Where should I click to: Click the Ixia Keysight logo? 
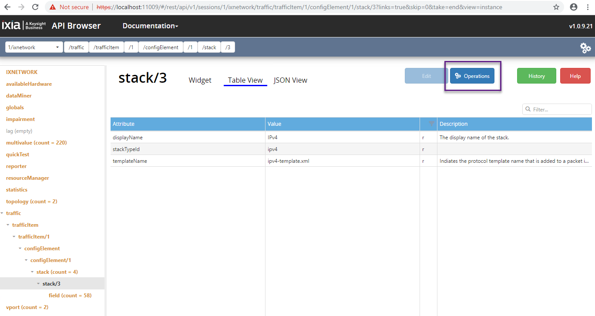click(24, 26)
